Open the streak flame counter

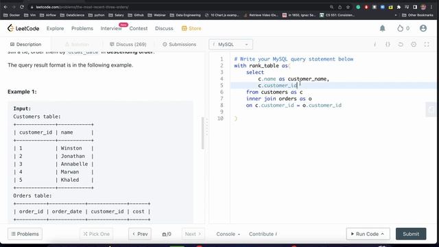point(403,28)
